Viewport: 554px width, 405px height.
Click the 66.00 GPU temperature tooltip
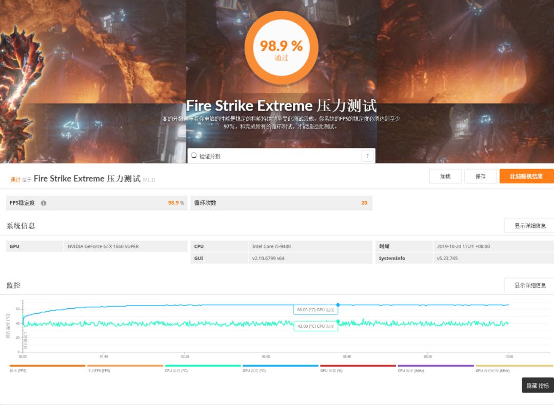pyautogui.click(x=316, y=310)
